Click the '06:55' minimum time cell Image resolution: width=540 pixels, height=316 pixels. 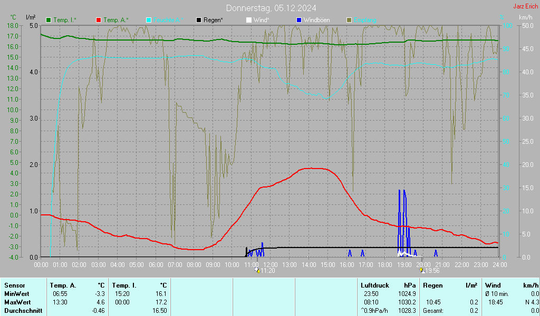[60, 294]
